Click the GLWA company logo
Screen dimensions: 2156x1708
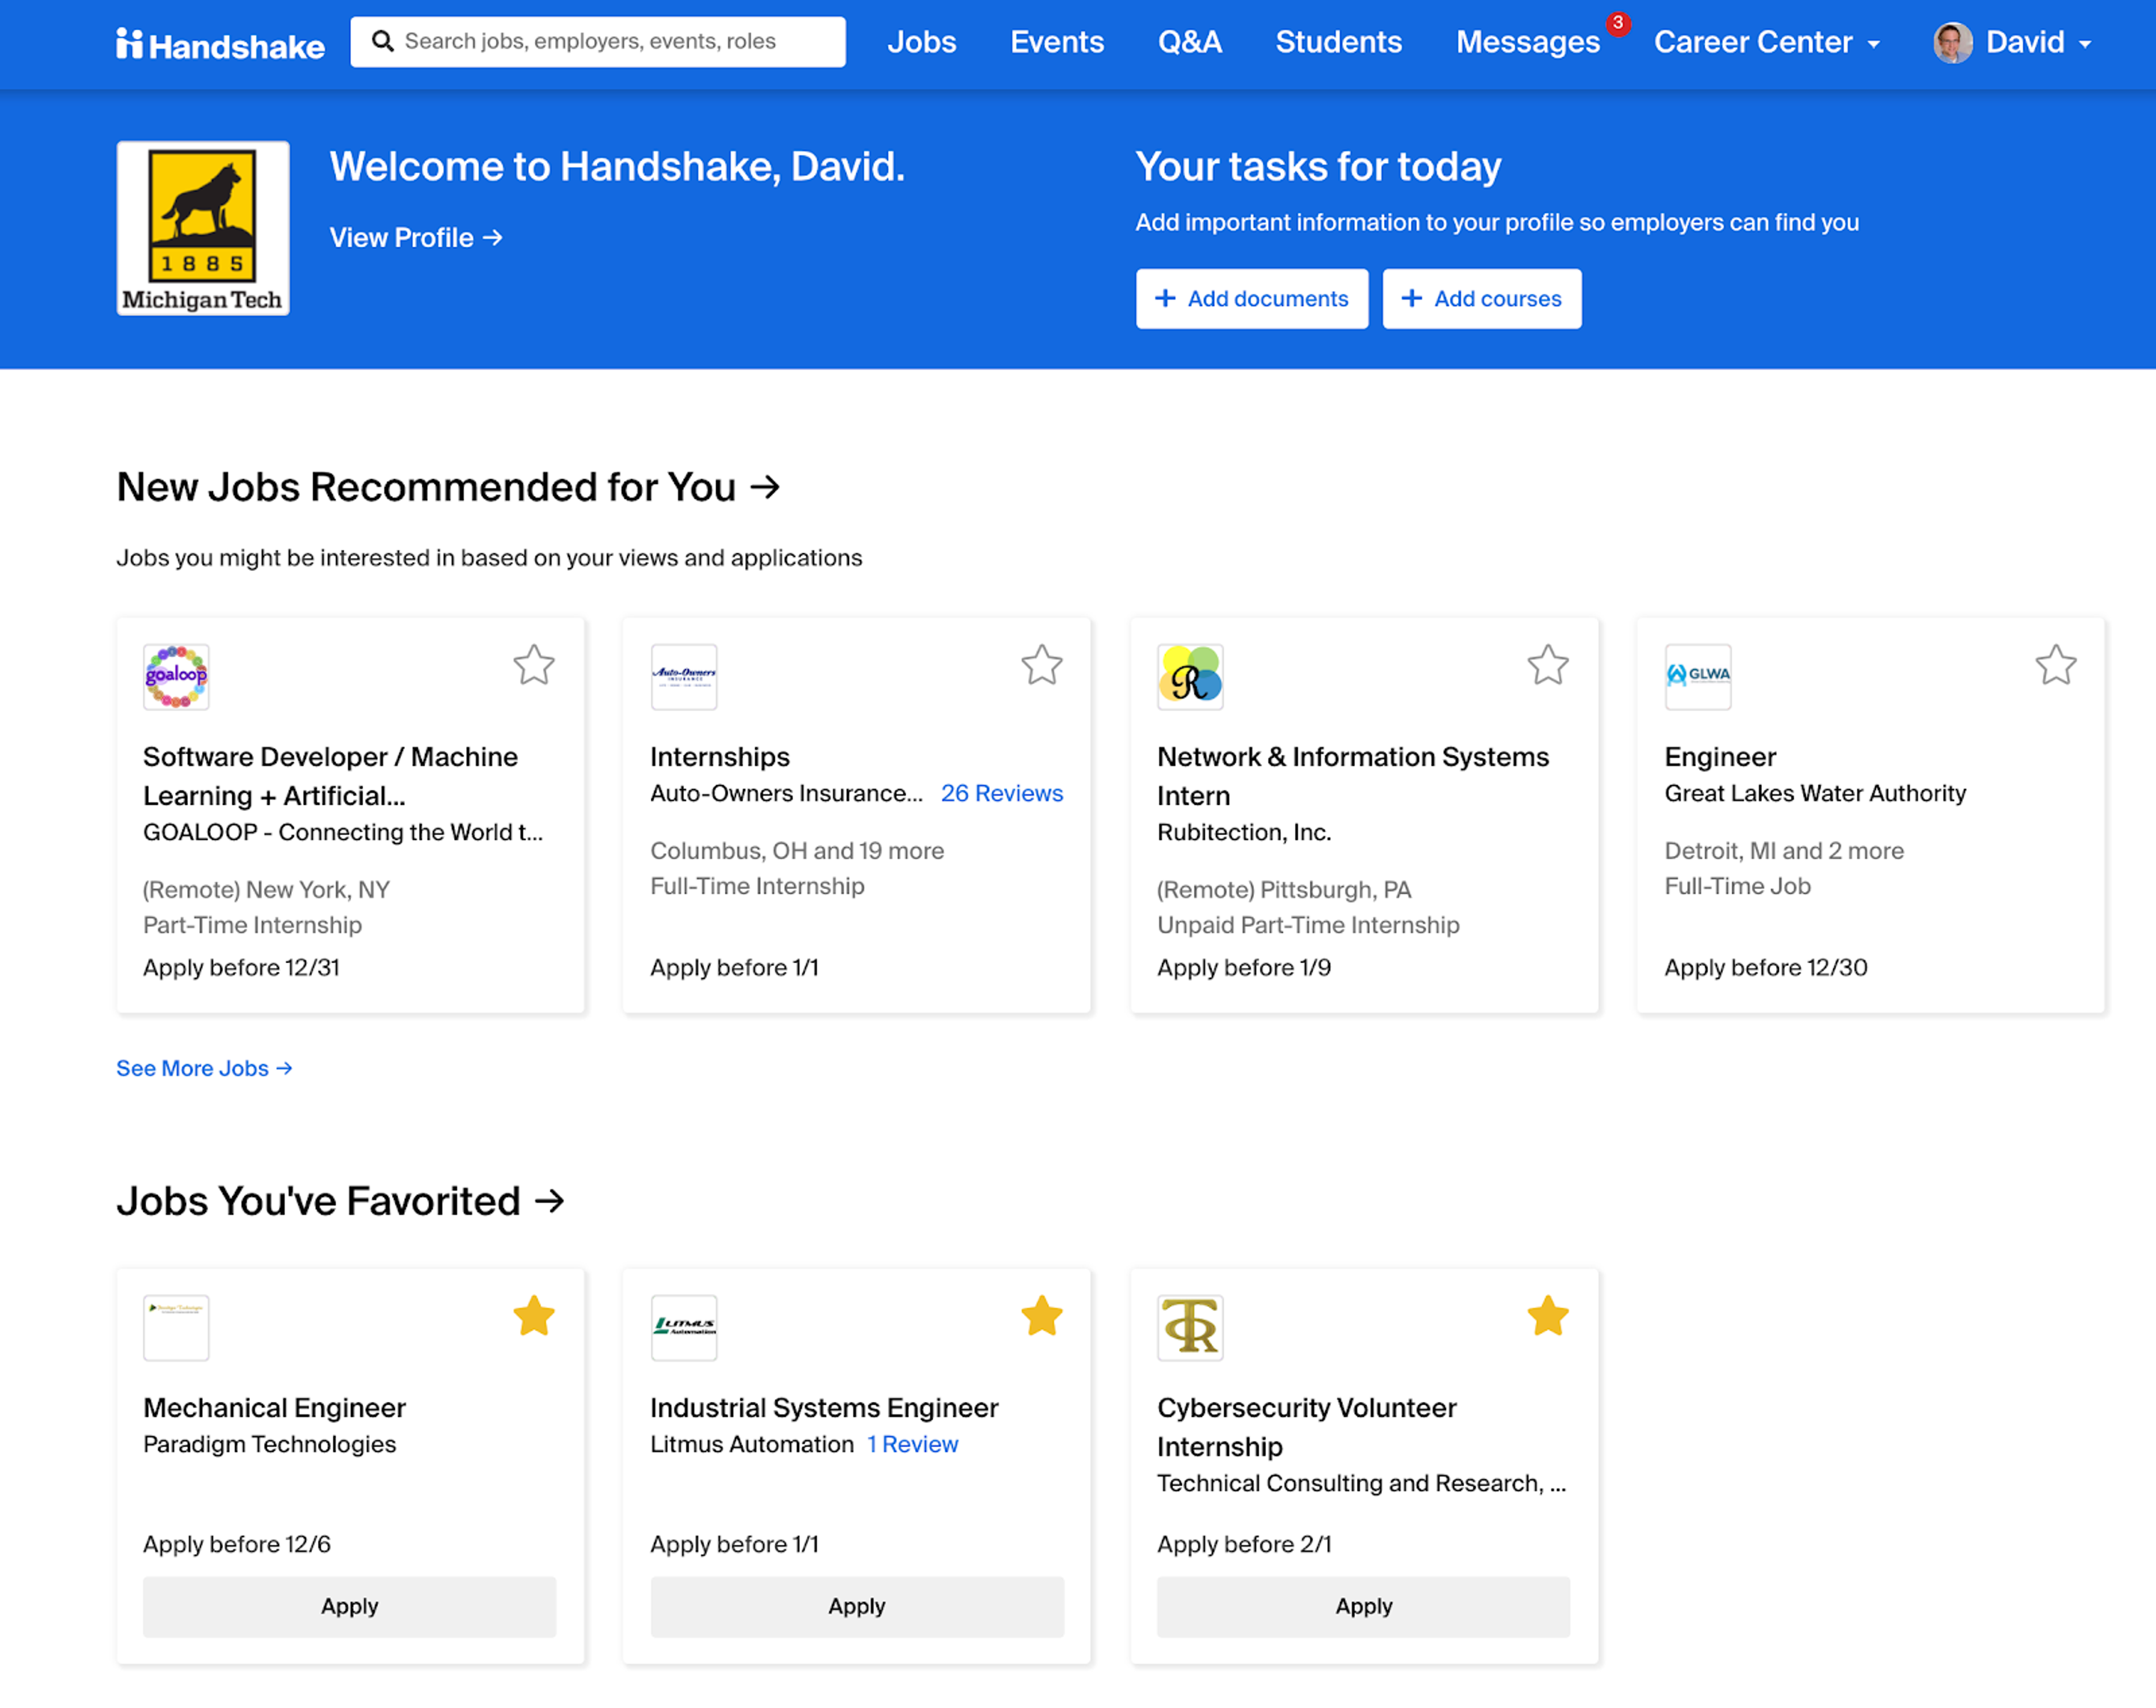click(1697, 677)
